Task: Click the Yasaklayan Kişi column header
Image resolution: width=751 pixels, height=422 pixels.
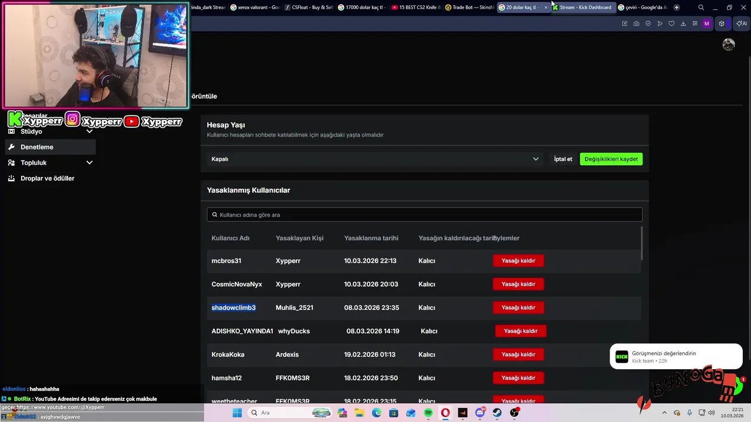Action: click(x=300, y=238)
